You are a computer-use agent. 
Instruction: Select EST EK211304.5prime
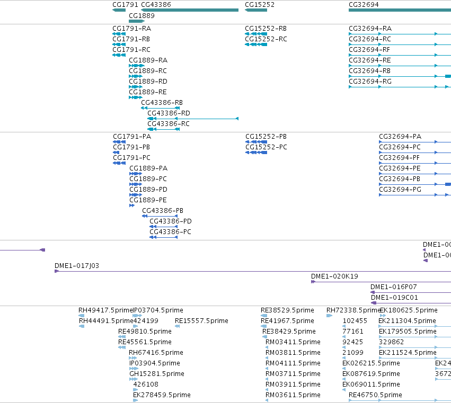point(408,321)
